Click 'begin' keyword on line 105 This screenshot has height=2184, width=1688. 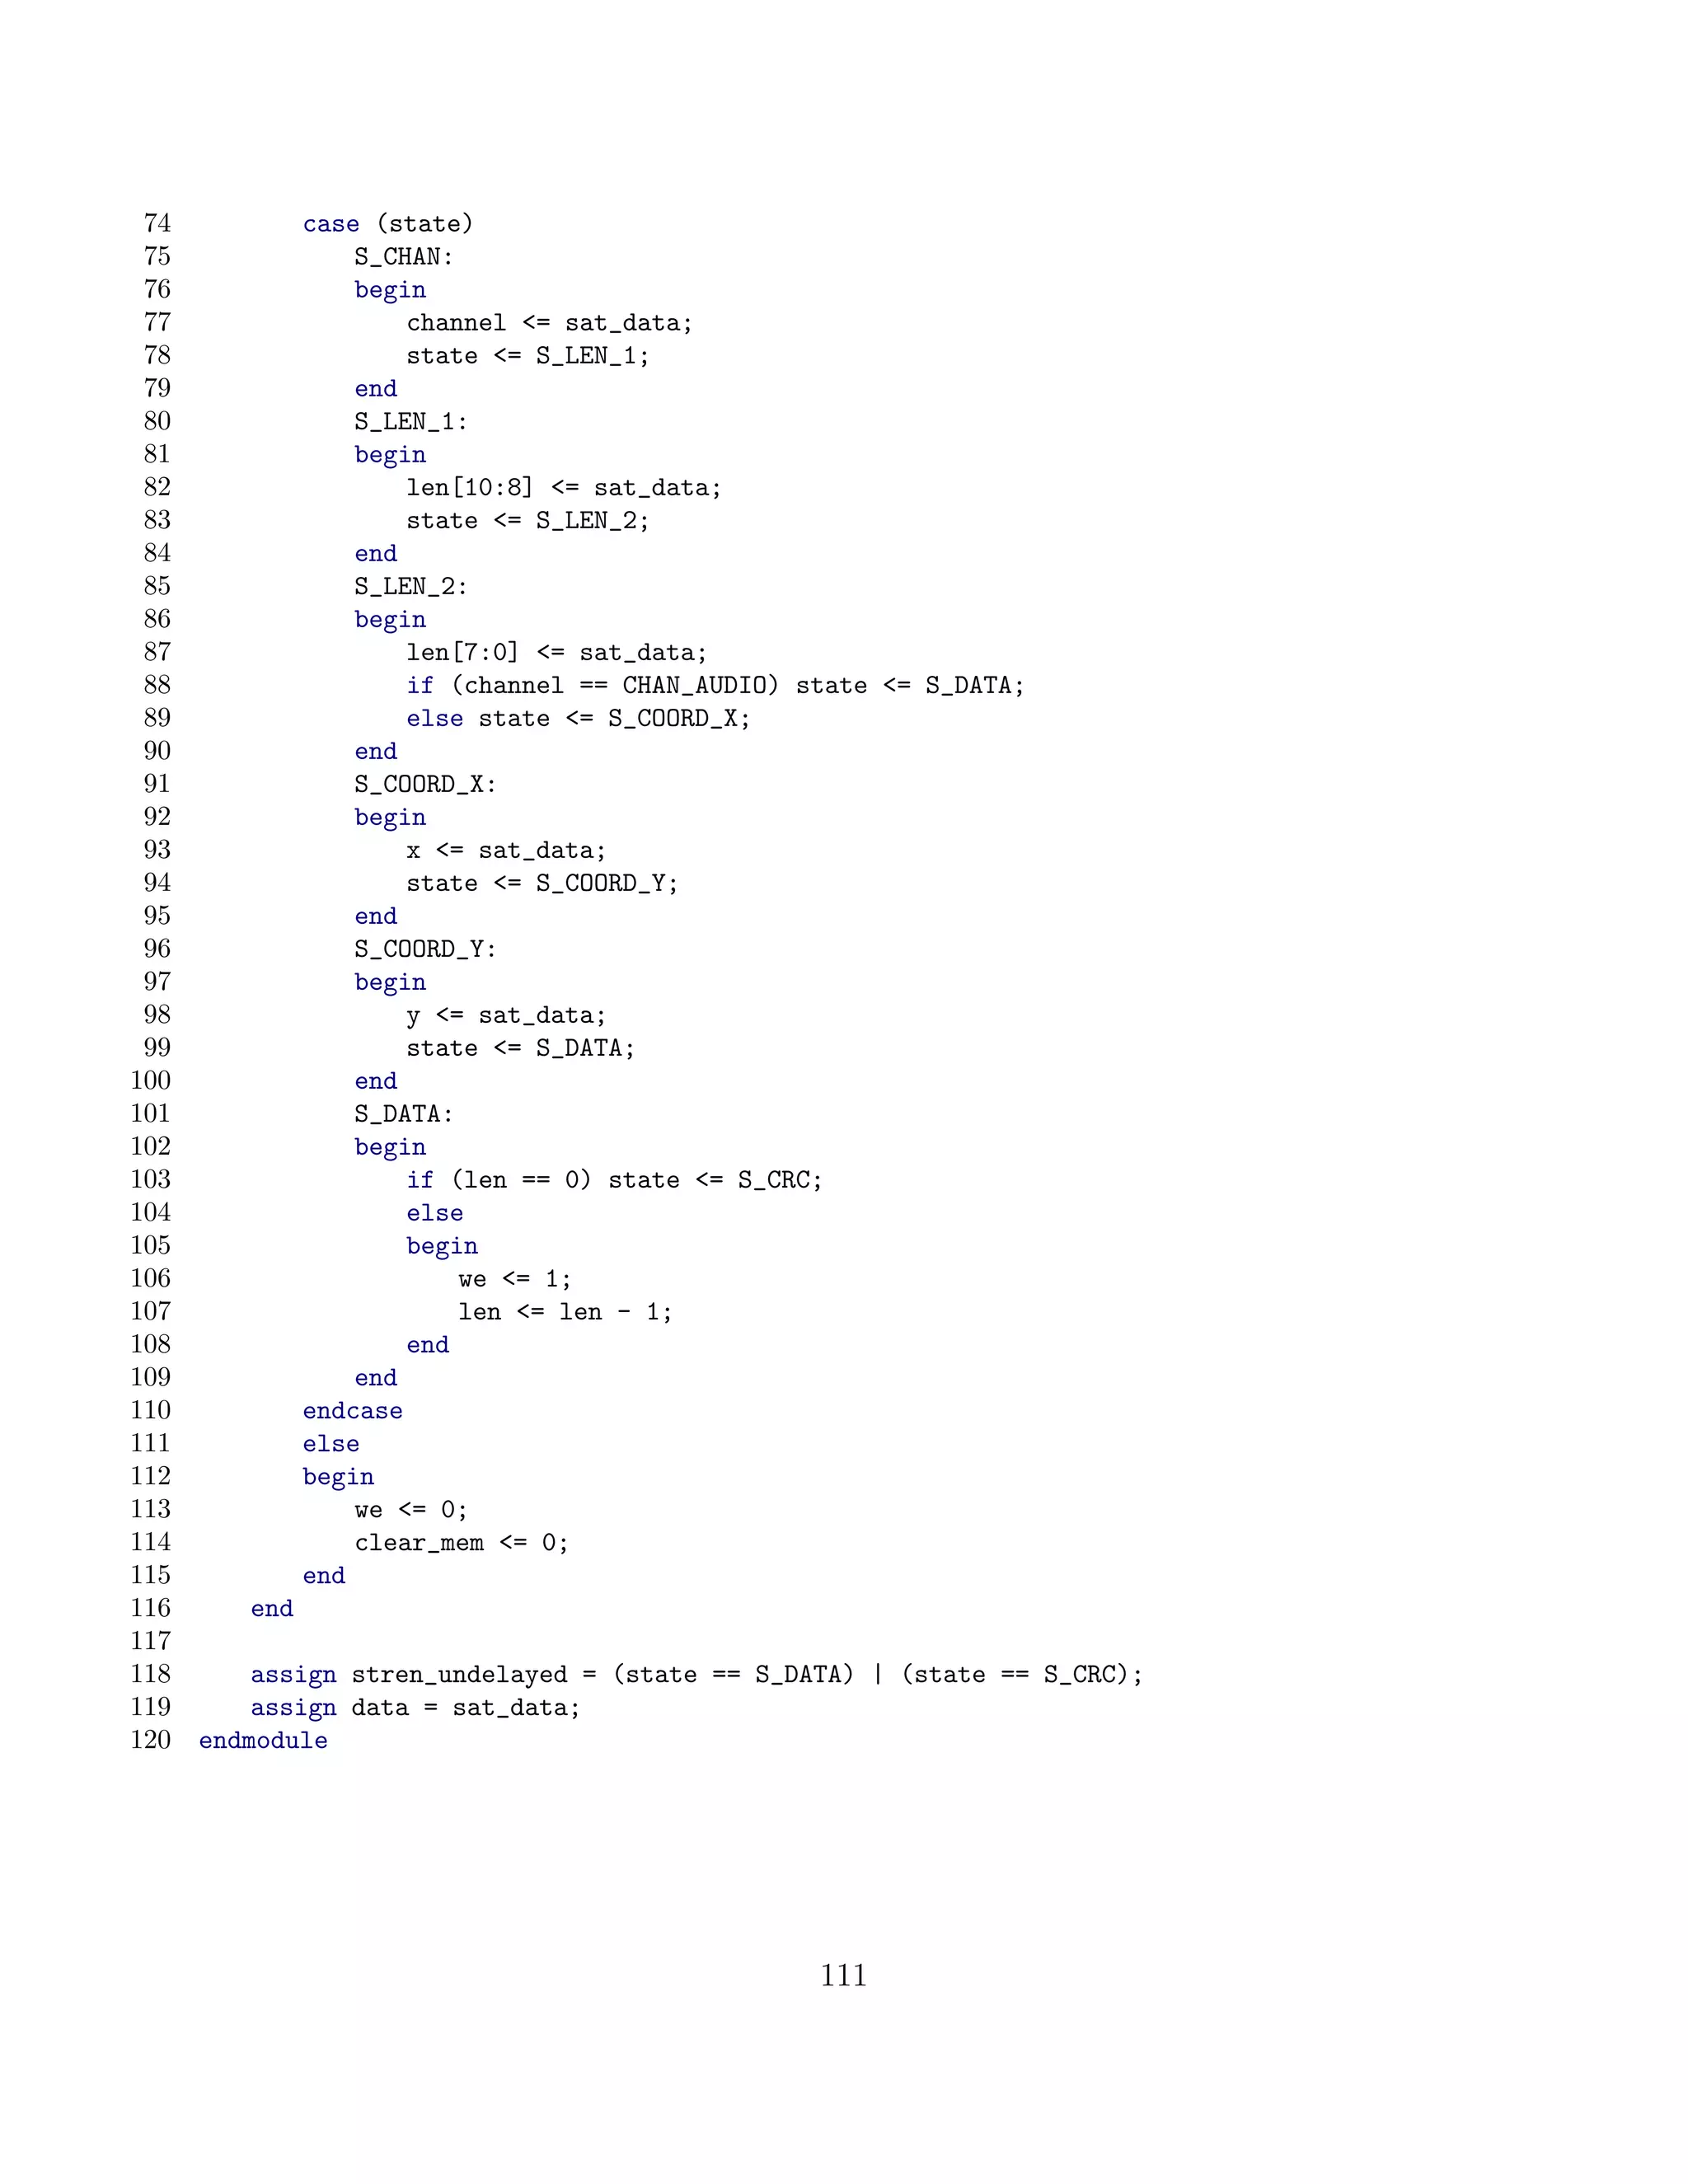(x=442, y=1247)
